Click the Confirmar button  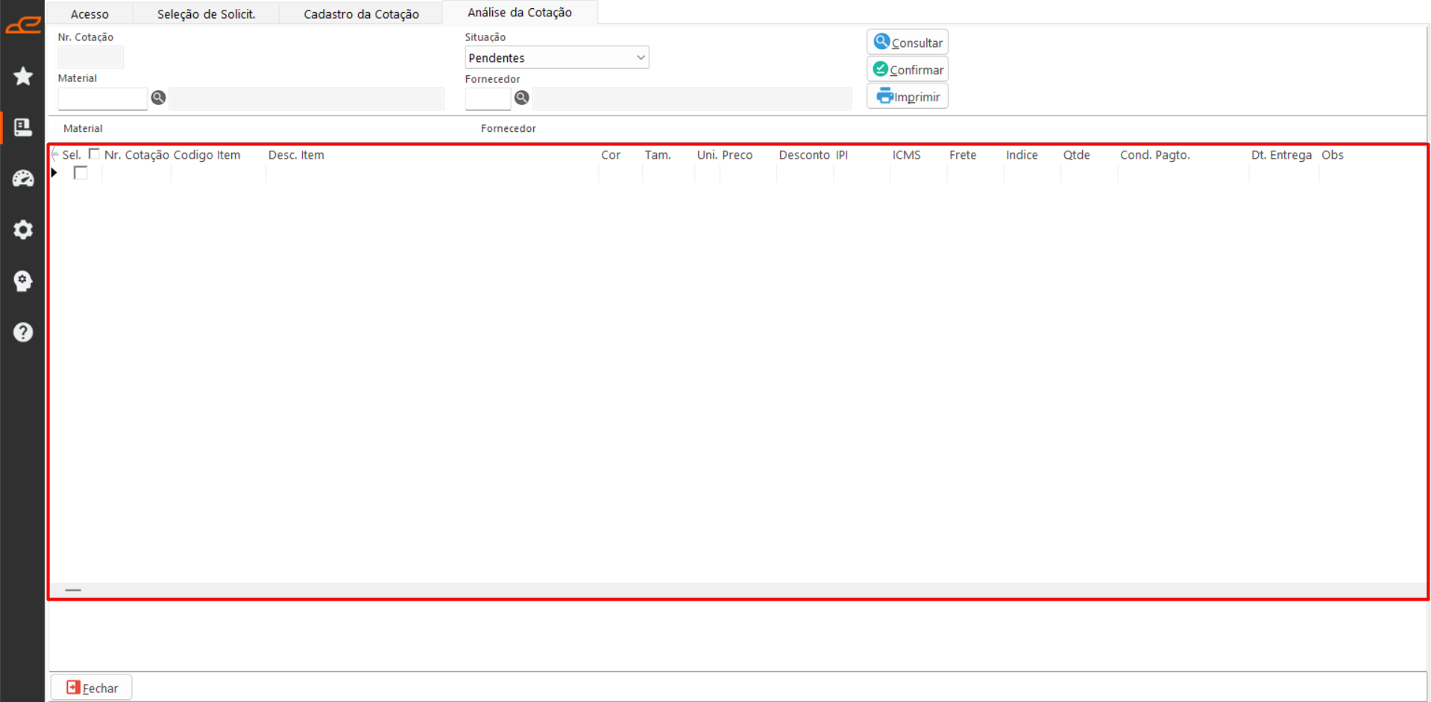tap(908, 69)
